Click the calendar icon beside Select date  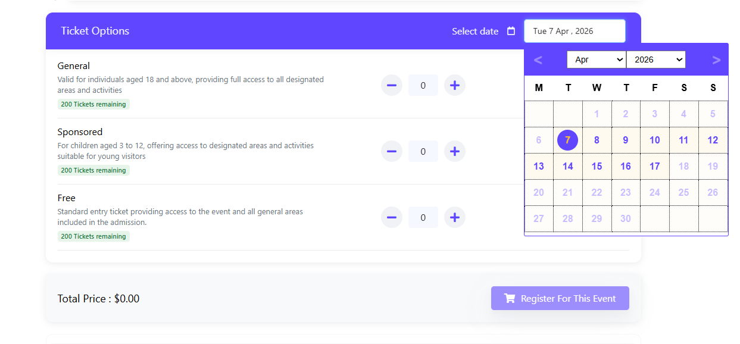point(511,31)
